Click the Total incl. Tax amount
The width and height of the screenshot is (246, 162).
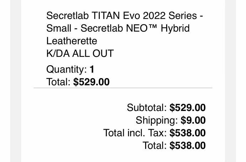point(188,133)
